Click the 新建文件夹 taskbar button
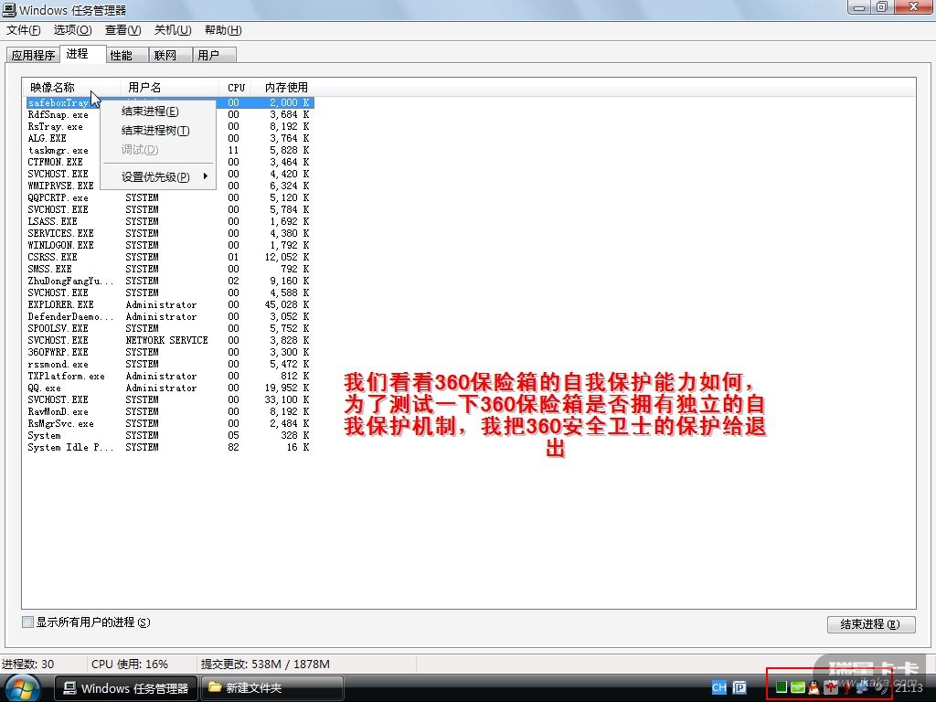The height and width of the screenshot is (702, 936). tap(271, 688)
